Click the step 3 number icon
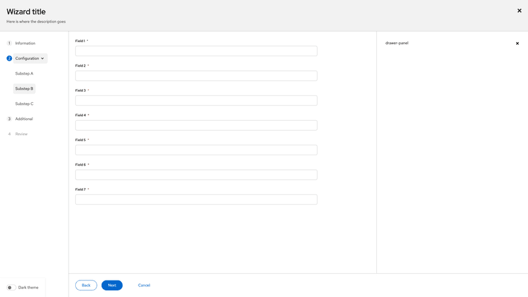Viewport: 528px width, 297px height. click(9, 119)
